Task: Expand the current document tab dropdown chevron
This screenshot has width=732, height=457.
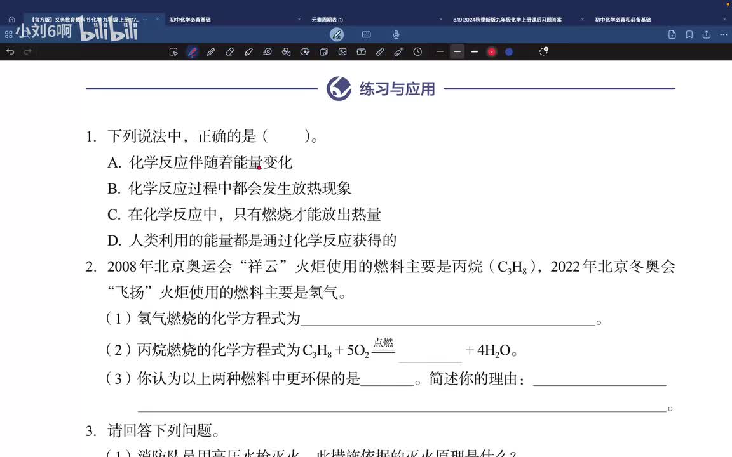Action: pyautogui.click(x=145, y=20)
